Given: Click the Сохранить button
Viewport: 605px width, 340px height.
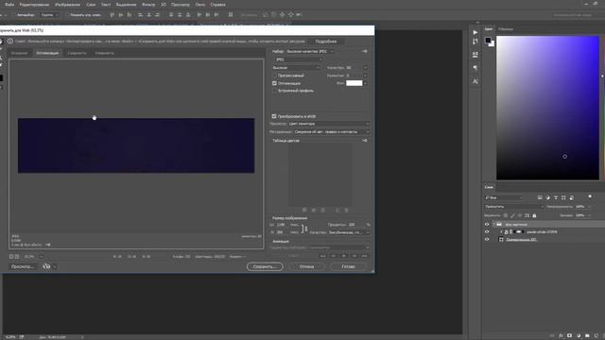Looking at the screenshot, I should pos(265,266).
